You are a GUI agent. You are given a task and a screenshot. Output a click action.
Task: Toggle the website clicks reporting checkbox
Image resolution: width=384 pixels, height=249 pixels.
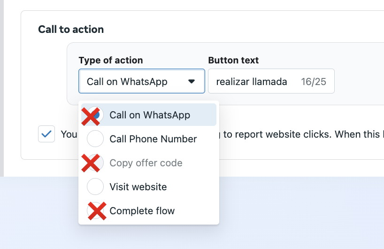pyautogui.click(x=46, y=134)
